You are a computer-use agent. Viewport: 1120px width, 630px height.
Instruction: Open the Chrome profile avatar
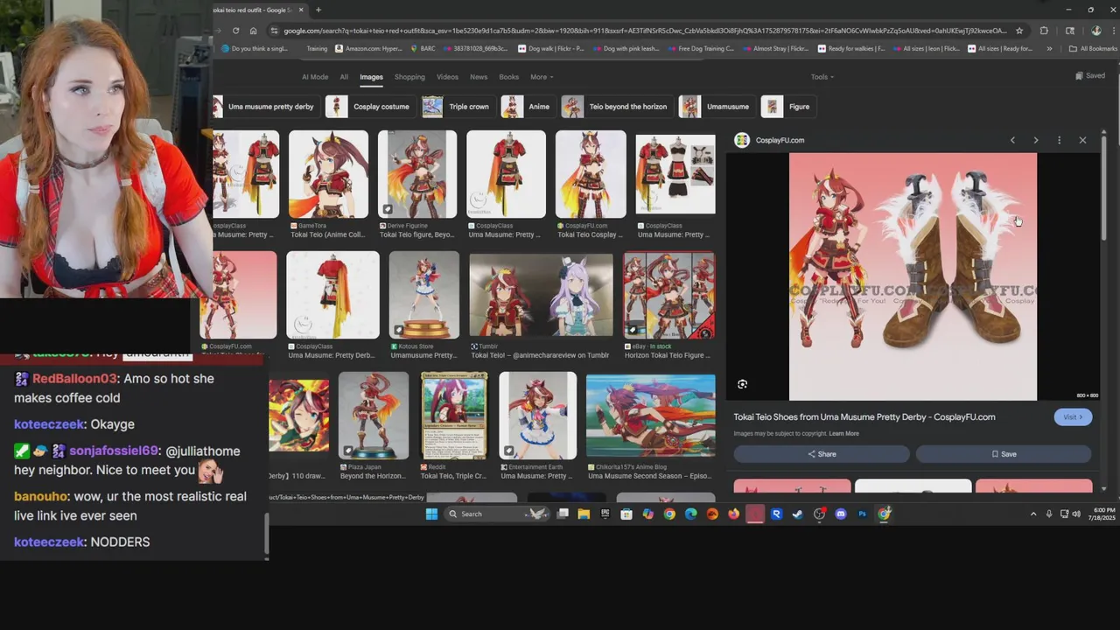[1096, 31]
